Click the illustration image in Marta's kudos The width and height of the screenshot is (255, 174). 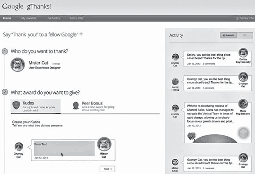218,135
